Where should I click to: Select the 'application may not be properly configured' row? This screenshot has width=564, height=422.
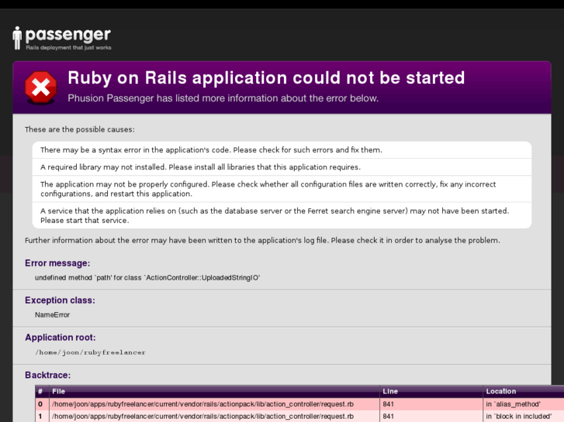282,189
